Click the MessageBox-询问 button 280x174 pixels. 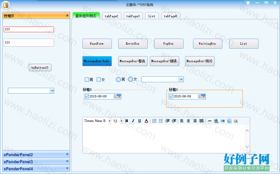tap(200, 61)
